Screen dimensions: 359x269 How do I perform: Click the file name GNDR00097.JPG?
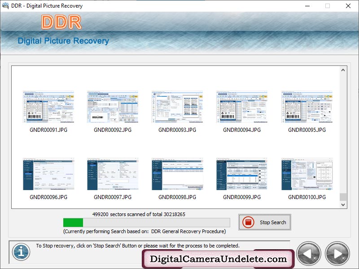click(x=113, y=197)
